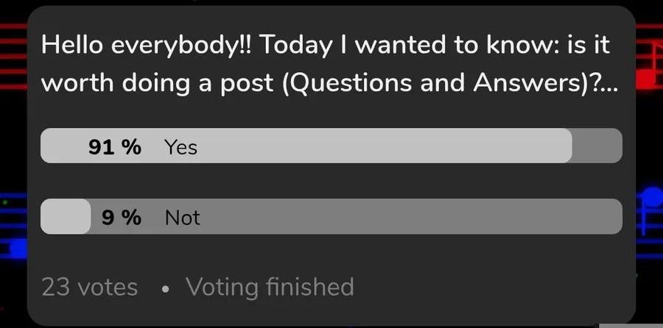Select the "Yes" poll option label
The height and width of the screenshot is (328, 663).
[181, 147]
